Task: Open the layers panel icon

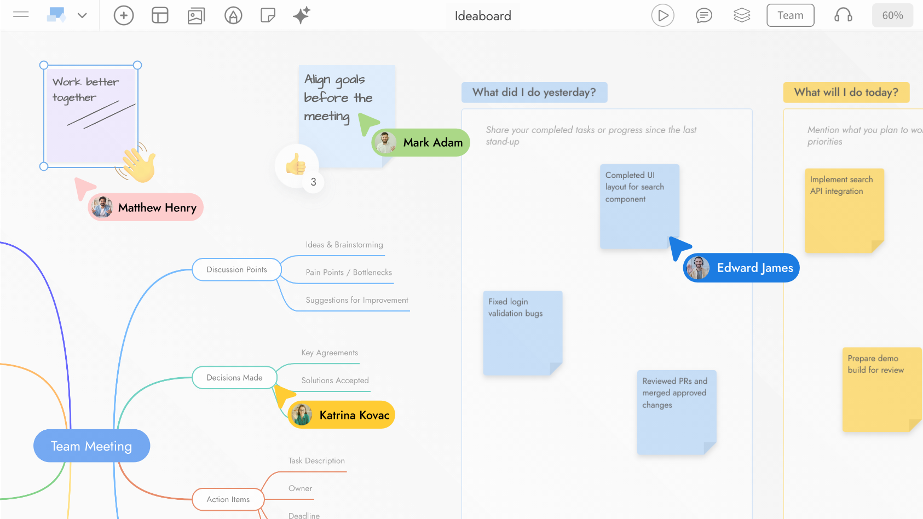Action: point(742,15)
